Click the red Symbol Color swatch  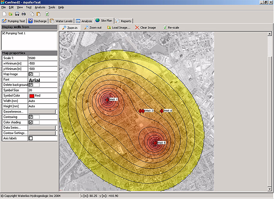click(31, 96)
